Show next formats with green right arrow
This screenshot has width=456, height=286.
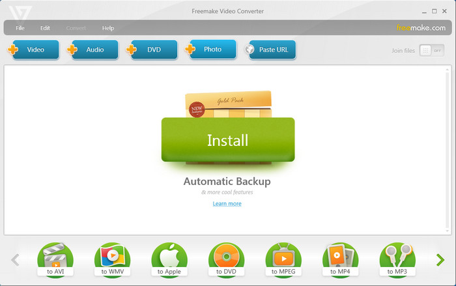point(440,260)
